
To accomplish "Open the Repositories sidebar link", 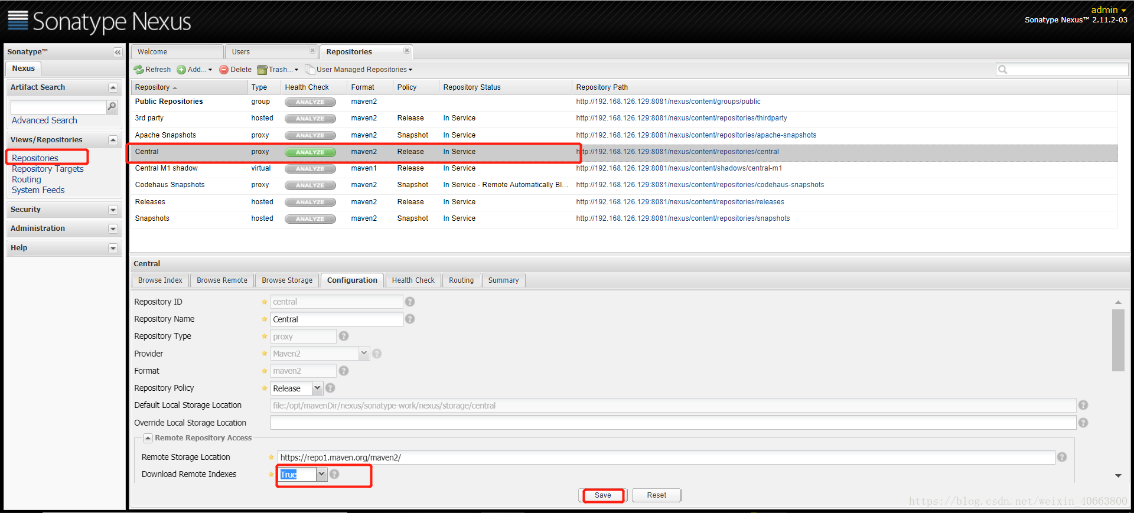I will click(35, 158).
